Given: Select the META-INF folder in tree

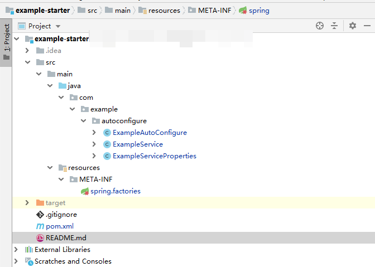Looking at the screenshot, I should pyautogui.click(x=96, y=179).
